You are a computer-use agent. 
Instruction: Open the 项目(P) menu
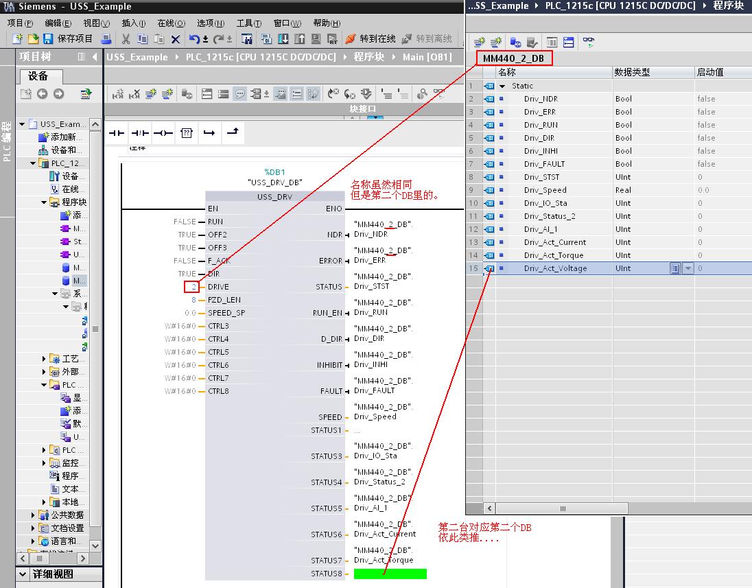pyautogui.click(x=20, y=23)
